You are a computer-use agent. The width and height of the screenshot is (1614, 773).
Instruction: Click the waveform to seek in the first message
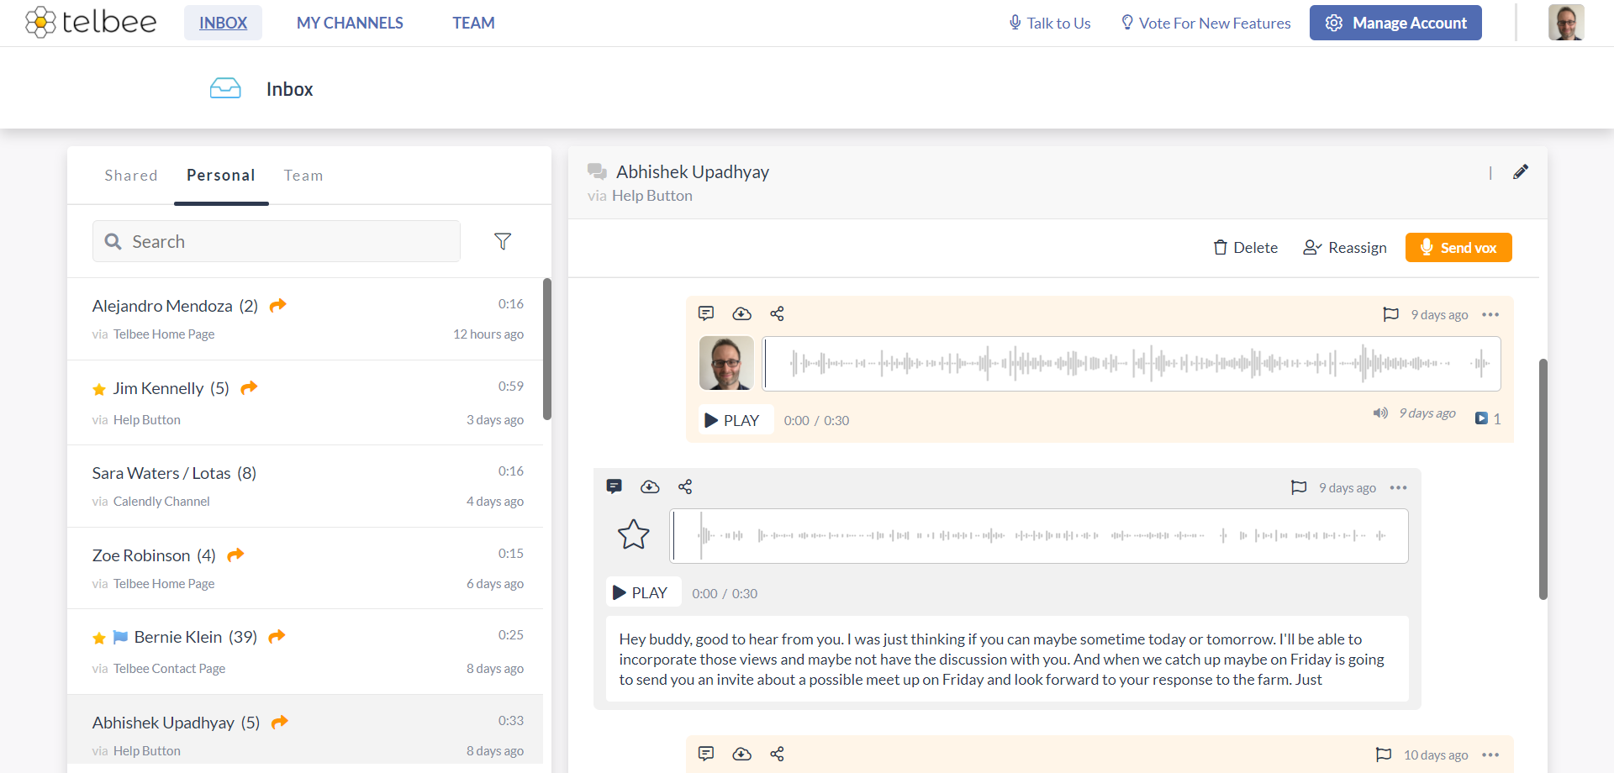point(1131,363)
